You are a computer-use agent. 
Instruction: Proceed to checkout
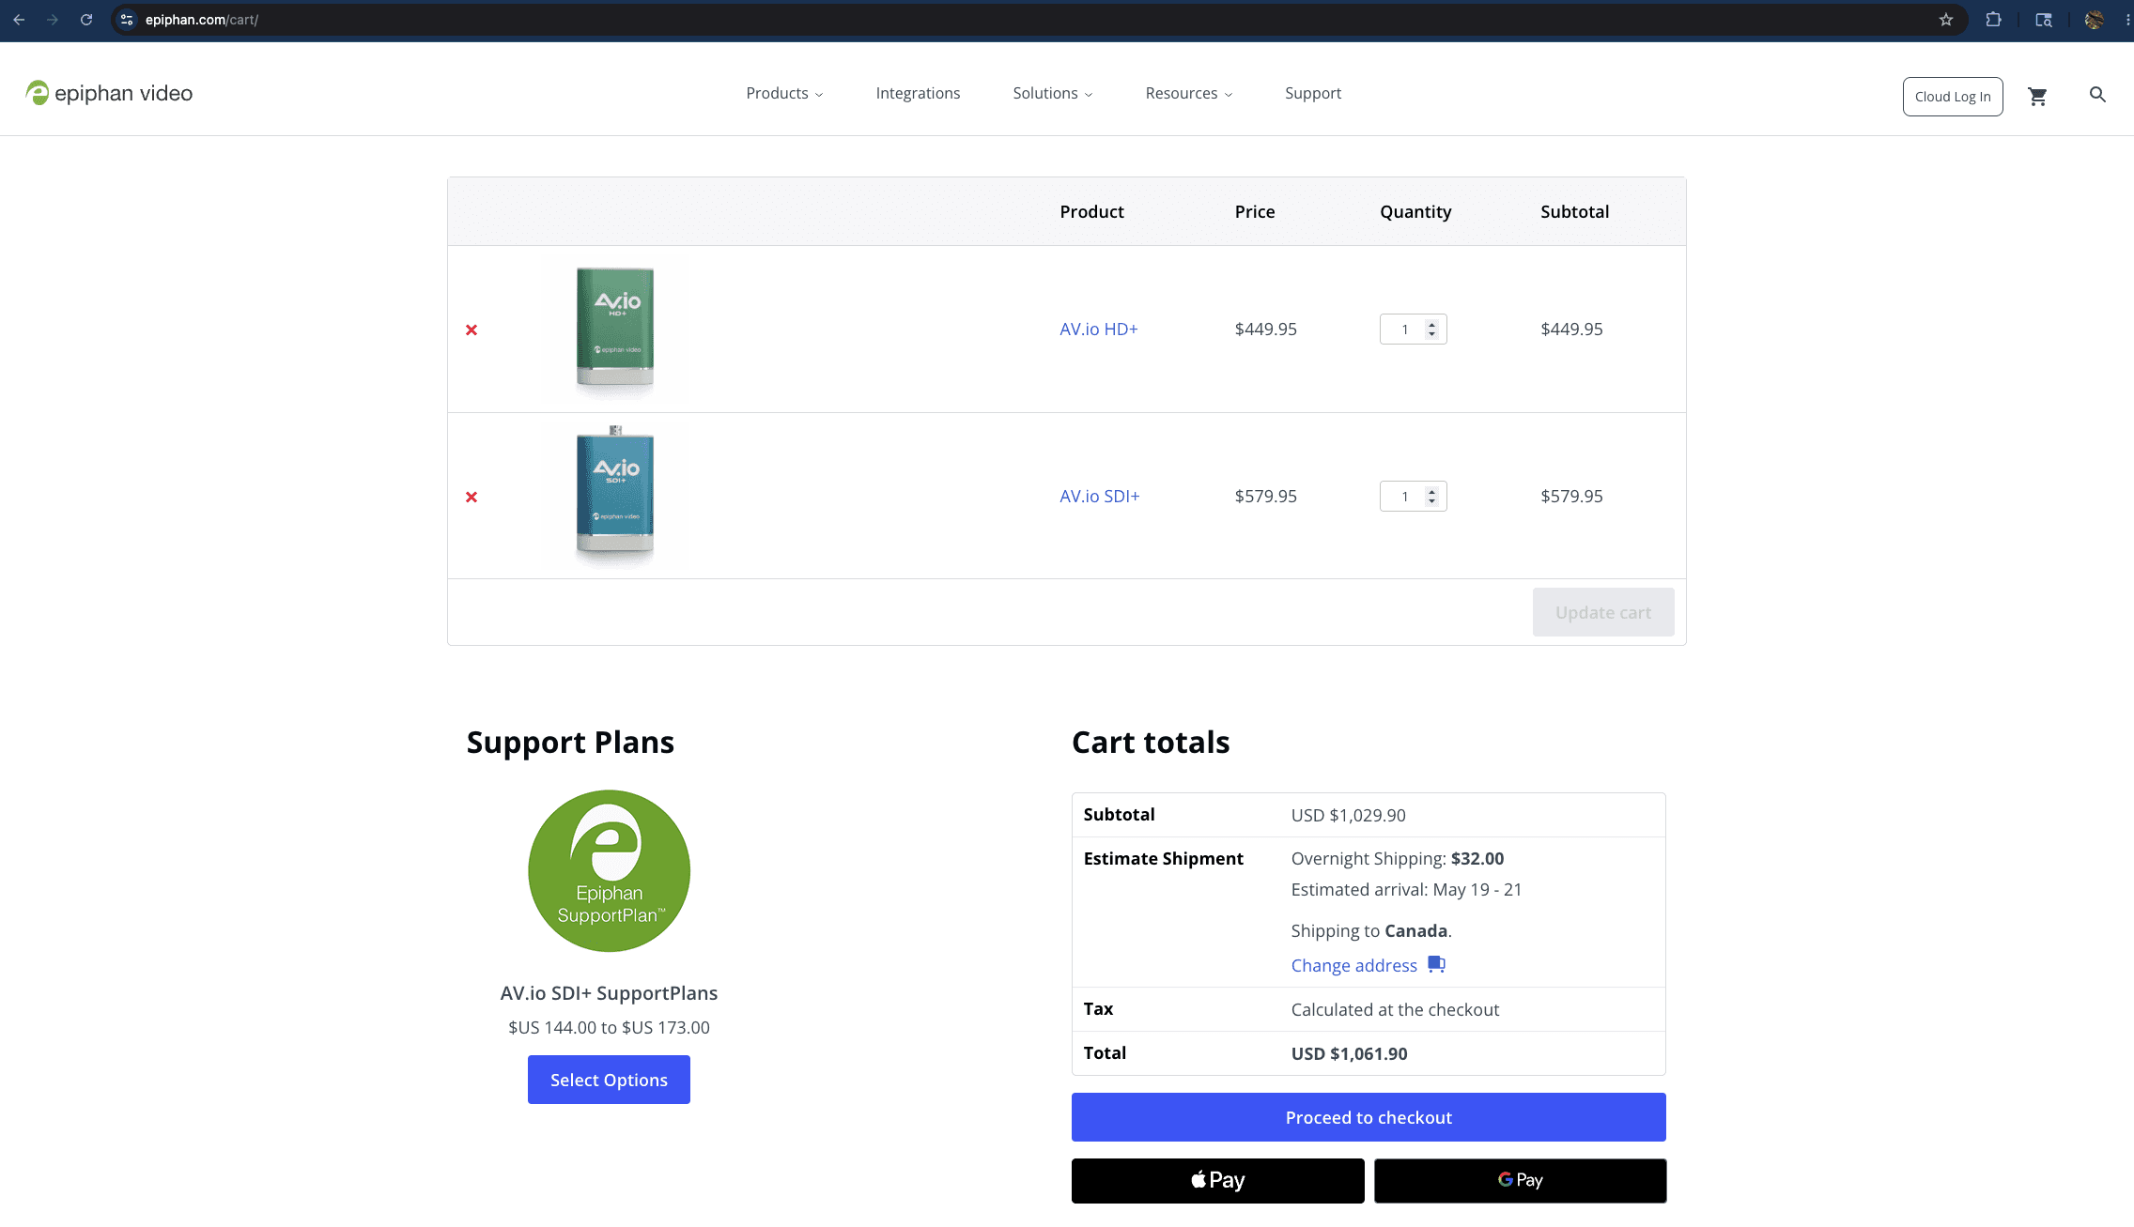click(1369, 1117)
